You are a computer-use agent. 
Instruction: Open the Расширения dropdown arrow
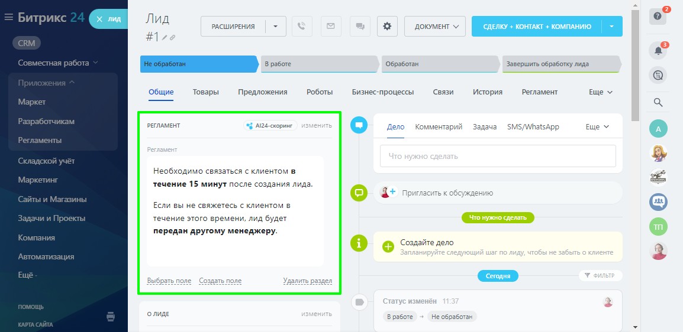pyautogui.click(x=275, y=26)
